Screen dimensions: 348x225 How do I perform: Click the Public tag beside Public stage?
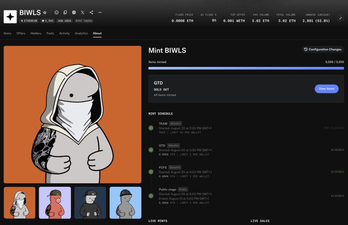pyautogui.click(x=183, y=189)
